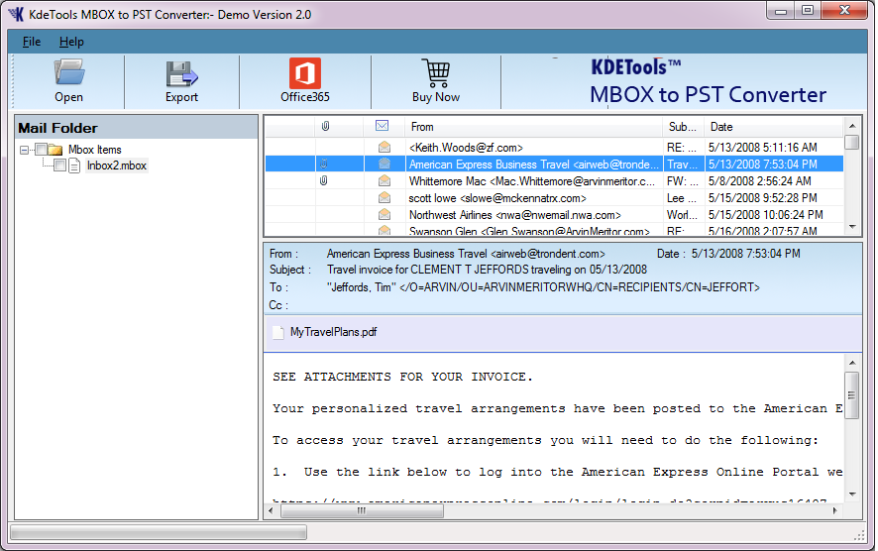Click the envelope icon on American Express row
878x551 pixels.
pyautogui.click(x=384, y=165)
